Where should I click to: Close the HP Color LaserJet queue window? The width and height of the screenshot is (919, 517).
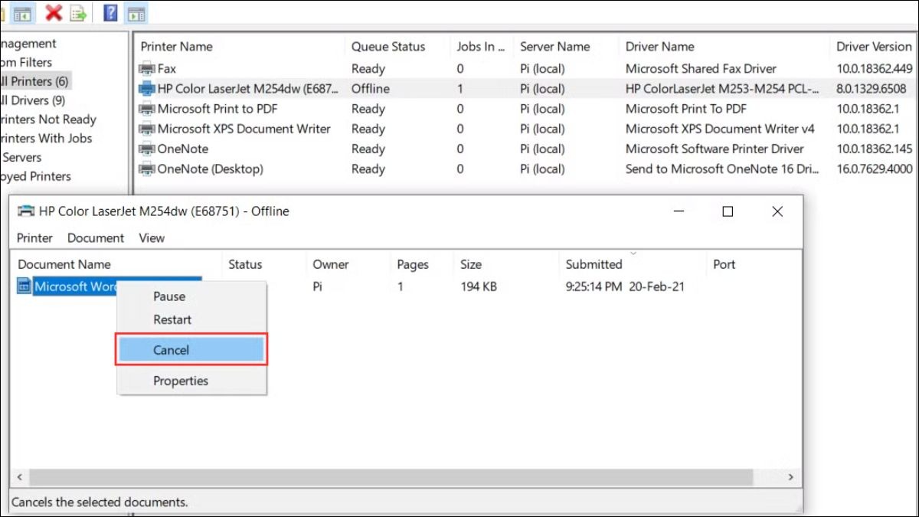(777, 211)
